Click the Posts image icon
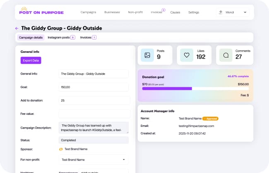269x173 pixels. point(147,55)
